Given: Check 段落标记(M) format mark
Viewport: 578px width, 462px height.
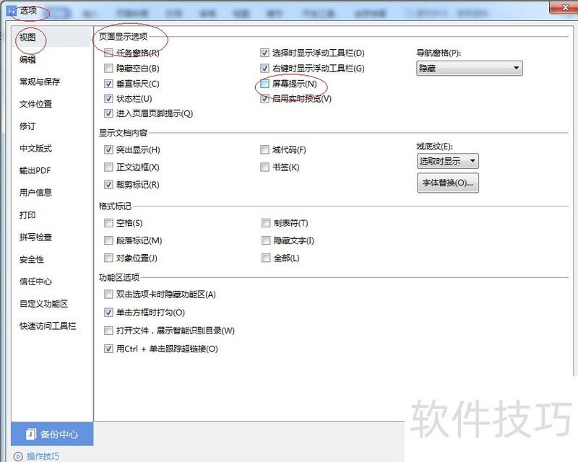Looking at the screenshot, I should click(108, 240).
